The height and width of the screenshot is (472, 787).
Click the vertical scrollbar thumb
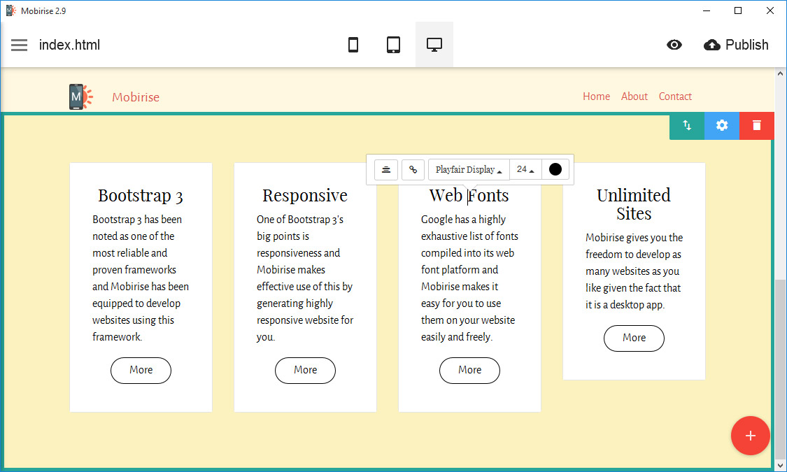point(780,369)
